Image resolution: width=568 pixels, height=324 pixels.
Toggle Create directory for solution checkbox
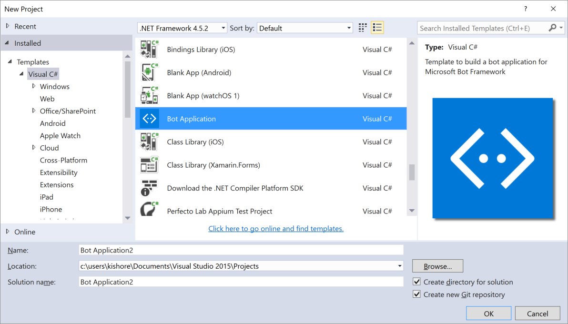click(x=417, y=282)
